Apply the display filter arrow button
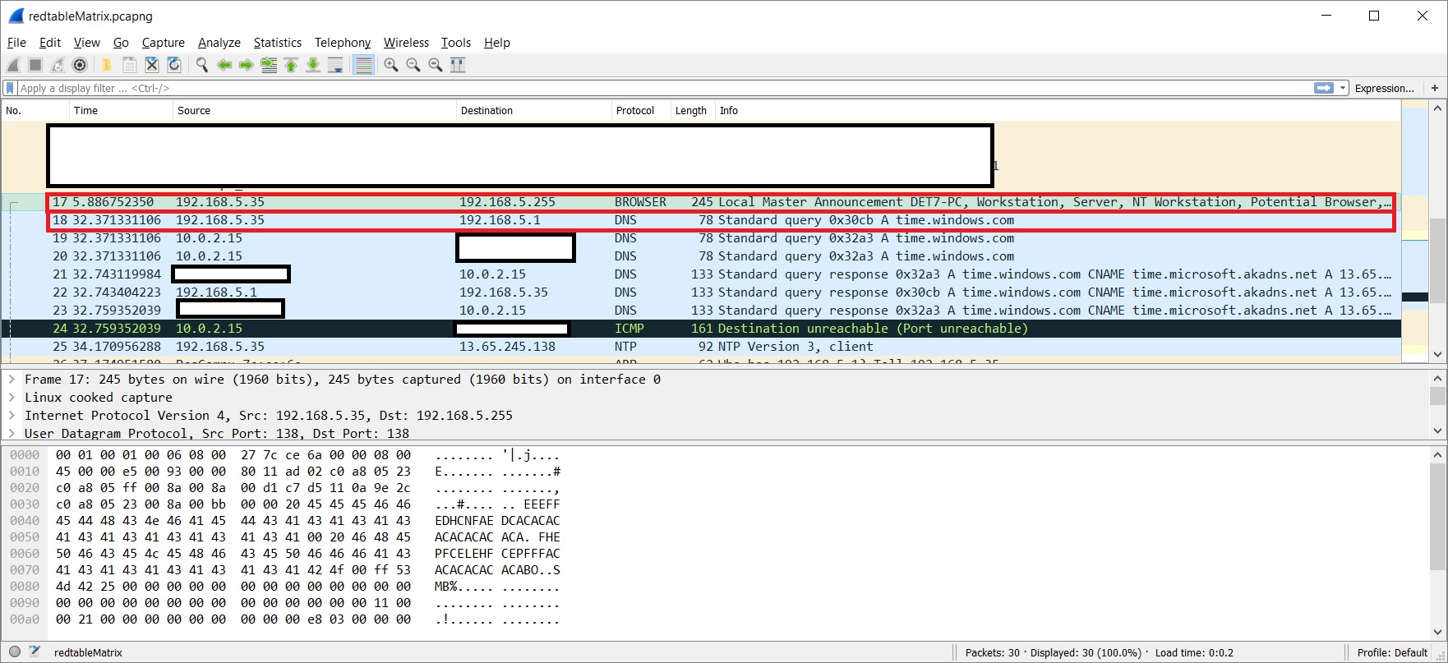This screenshot has height=663, width=1448. pyautogui.click(x=1323, y=88)
